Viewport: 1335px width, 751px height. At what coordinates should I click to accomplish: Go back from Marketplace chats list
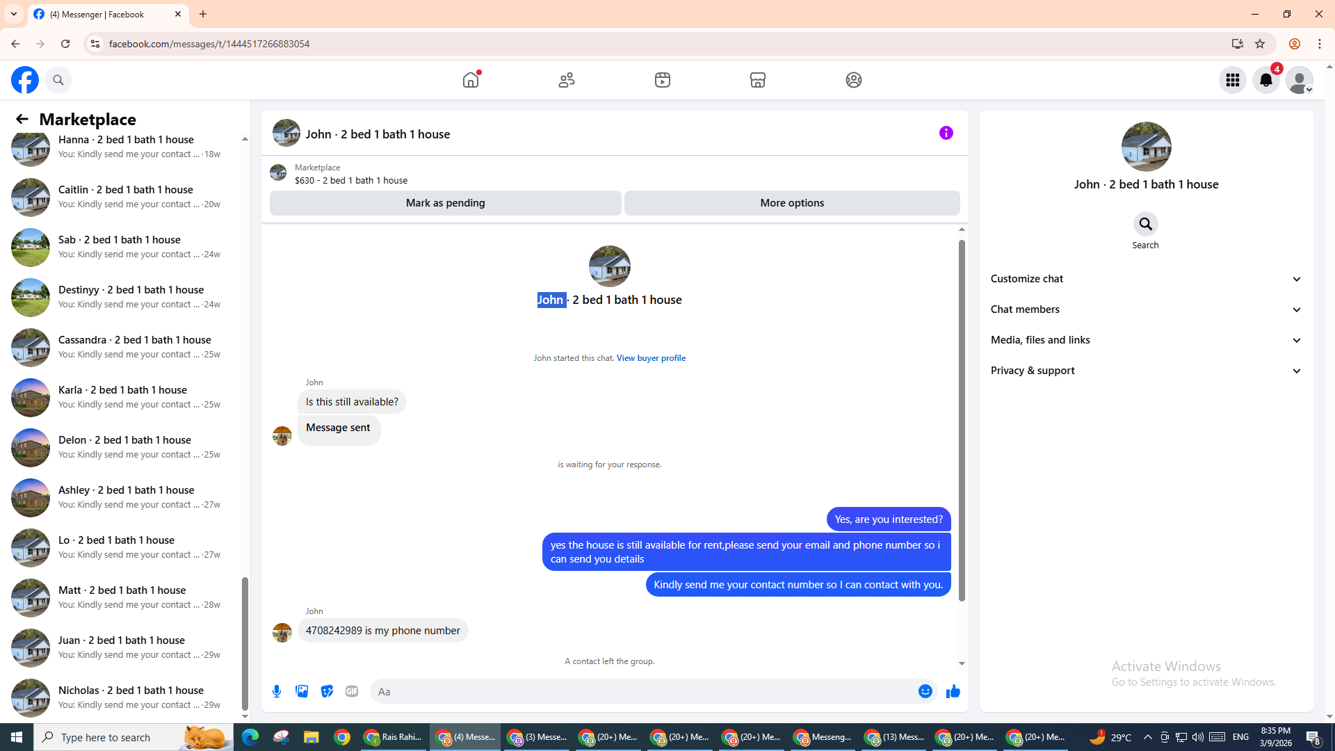click(x=22, y=119)
